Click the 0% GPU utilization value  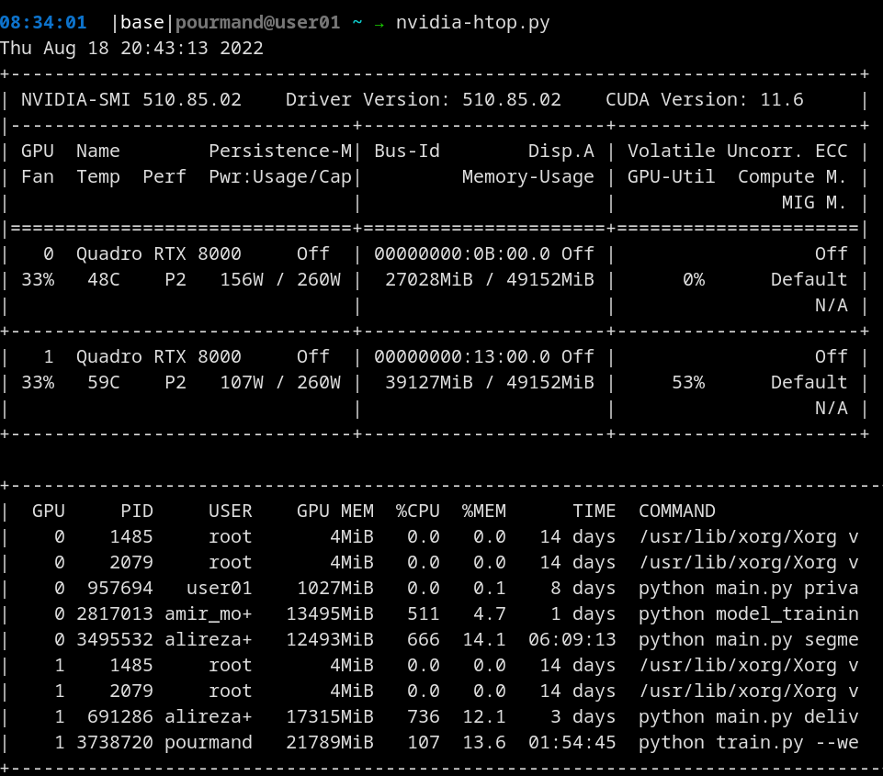tap(694, 280)
